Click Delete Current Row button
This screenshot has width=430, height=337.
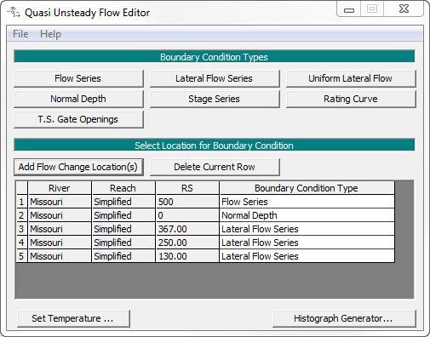[215, 167]
